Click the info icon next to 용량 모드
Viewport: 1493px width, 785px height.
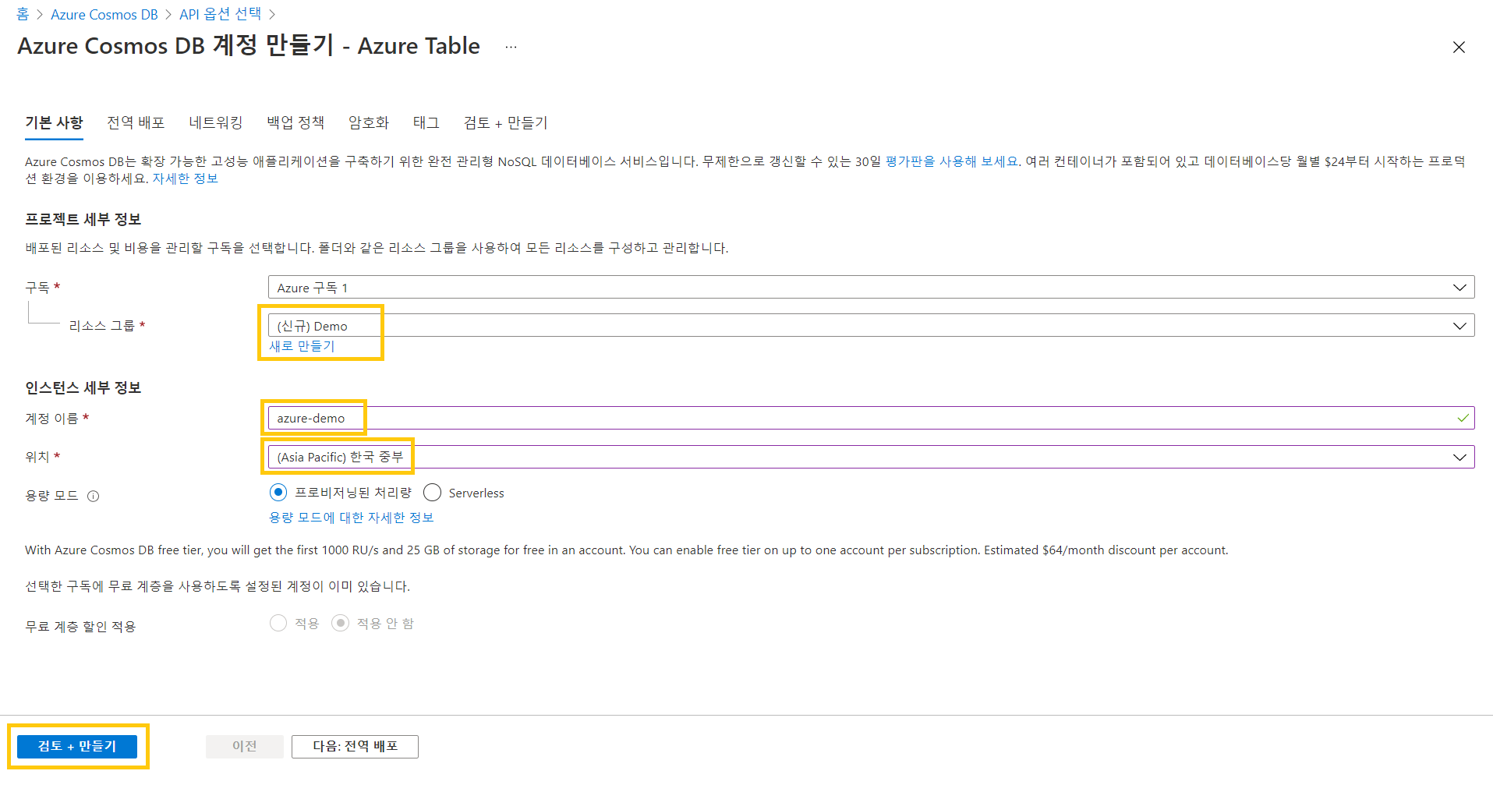click(x=94, y=496)
